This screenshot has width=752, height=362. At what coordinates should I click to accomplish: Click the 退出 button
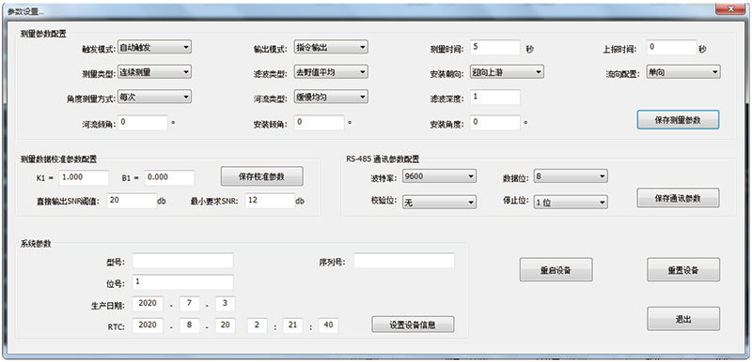click(x=683, y=319)
